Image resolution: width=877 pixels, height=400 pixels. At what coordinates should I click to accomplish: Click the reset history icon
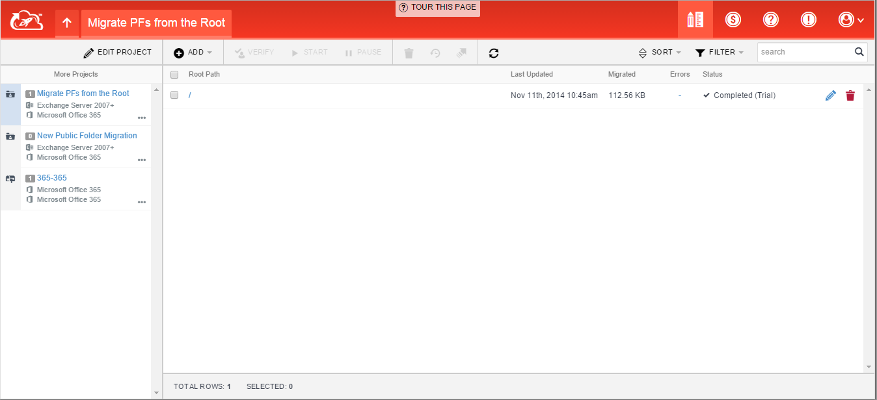point(435,53)
